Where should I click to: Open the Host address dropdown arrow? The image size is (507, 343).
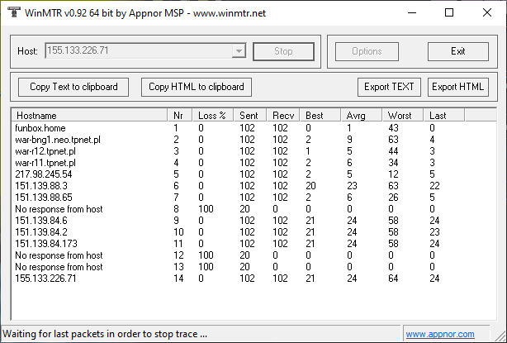coord(239,51)
